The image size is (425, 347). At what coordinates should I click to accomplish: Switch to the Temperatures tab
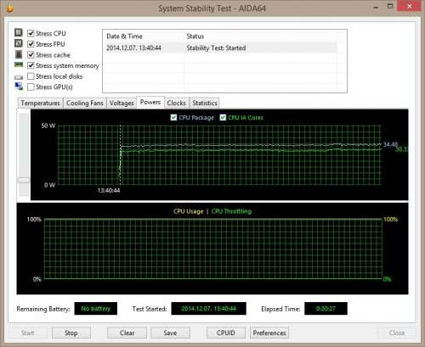(x=40, y=103)
